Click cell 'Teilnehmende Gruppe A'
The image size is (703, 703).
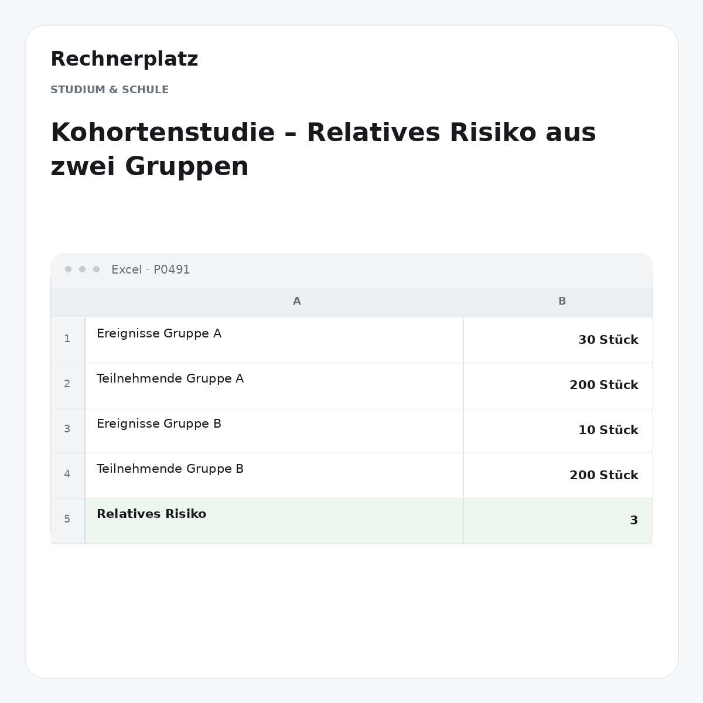click(x=274, y=385)
